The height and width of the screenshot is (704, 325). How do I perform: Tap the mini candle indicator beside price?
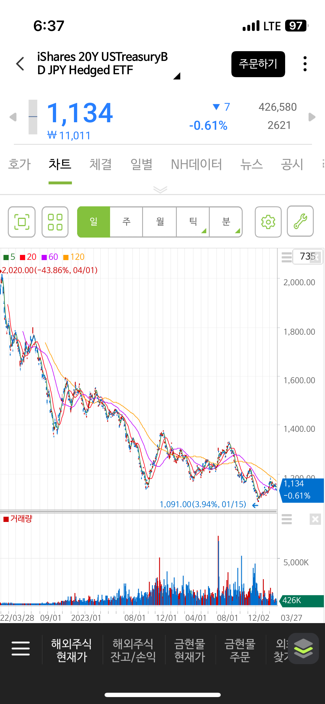click(33, 117)
